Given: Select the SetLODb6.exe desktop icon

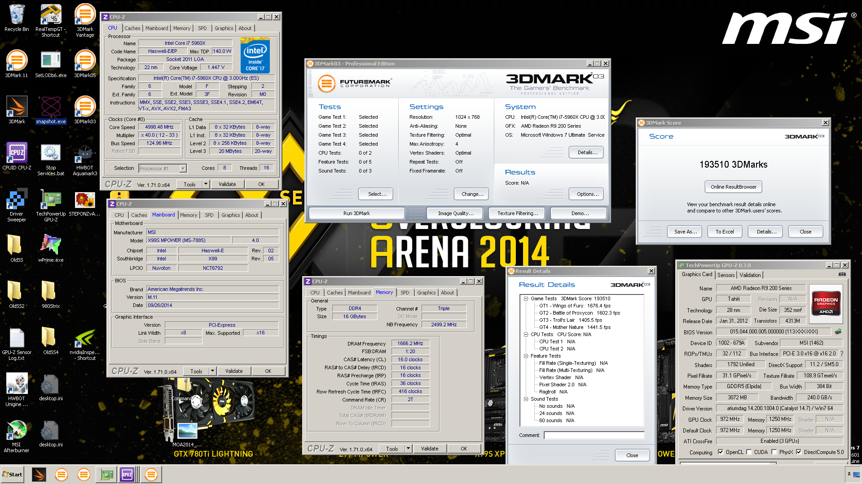Looking at the screenshot, I should click(51, 64).
